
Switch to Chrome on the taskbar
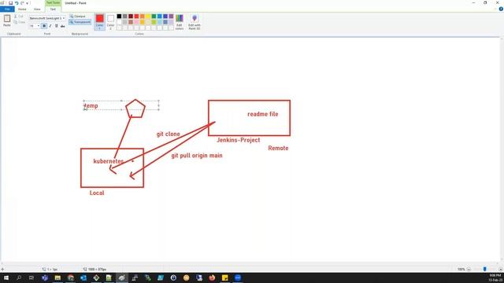click(70, 277)
